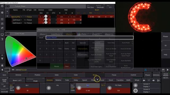Select the Dimmer feature group tab

coord(18,75)
